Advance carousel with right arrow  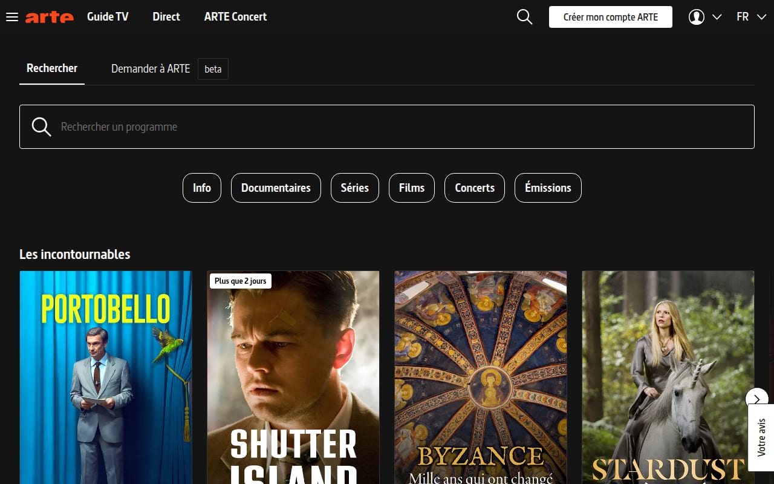(756, 399)
